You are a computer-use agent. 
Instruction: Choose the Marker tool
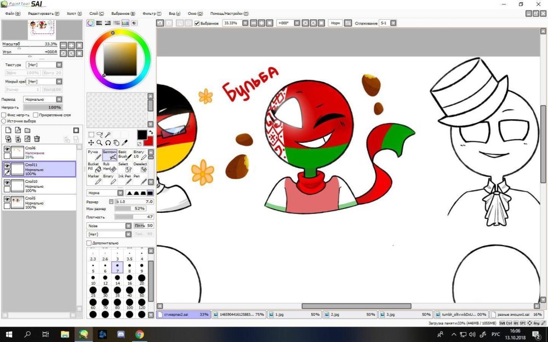click(94, 179)
